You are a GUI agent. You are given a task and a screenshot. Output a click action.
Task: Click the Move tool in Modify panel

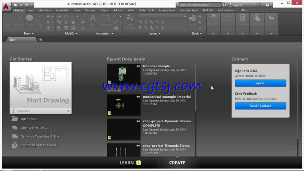59,17
